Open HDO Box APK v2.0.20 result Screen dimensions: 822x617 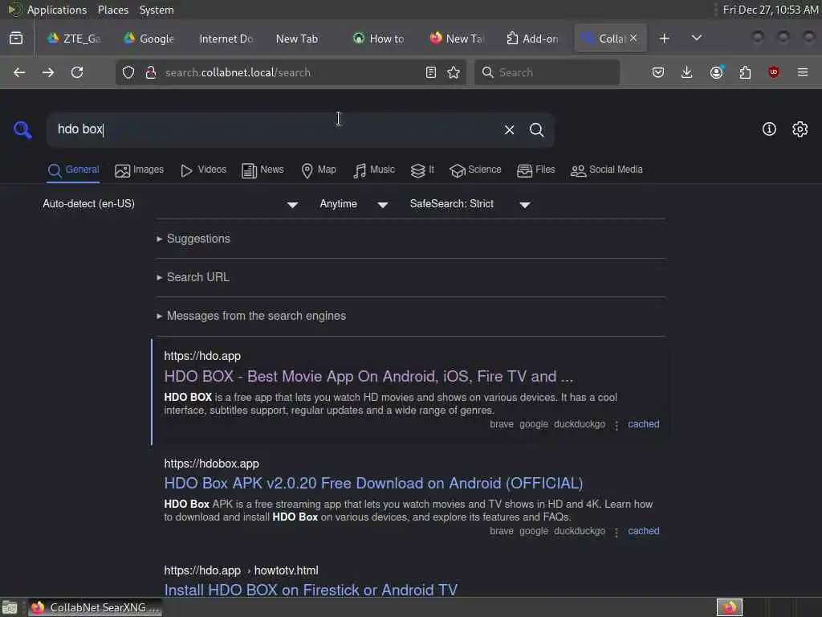click(x=373, y=483)
